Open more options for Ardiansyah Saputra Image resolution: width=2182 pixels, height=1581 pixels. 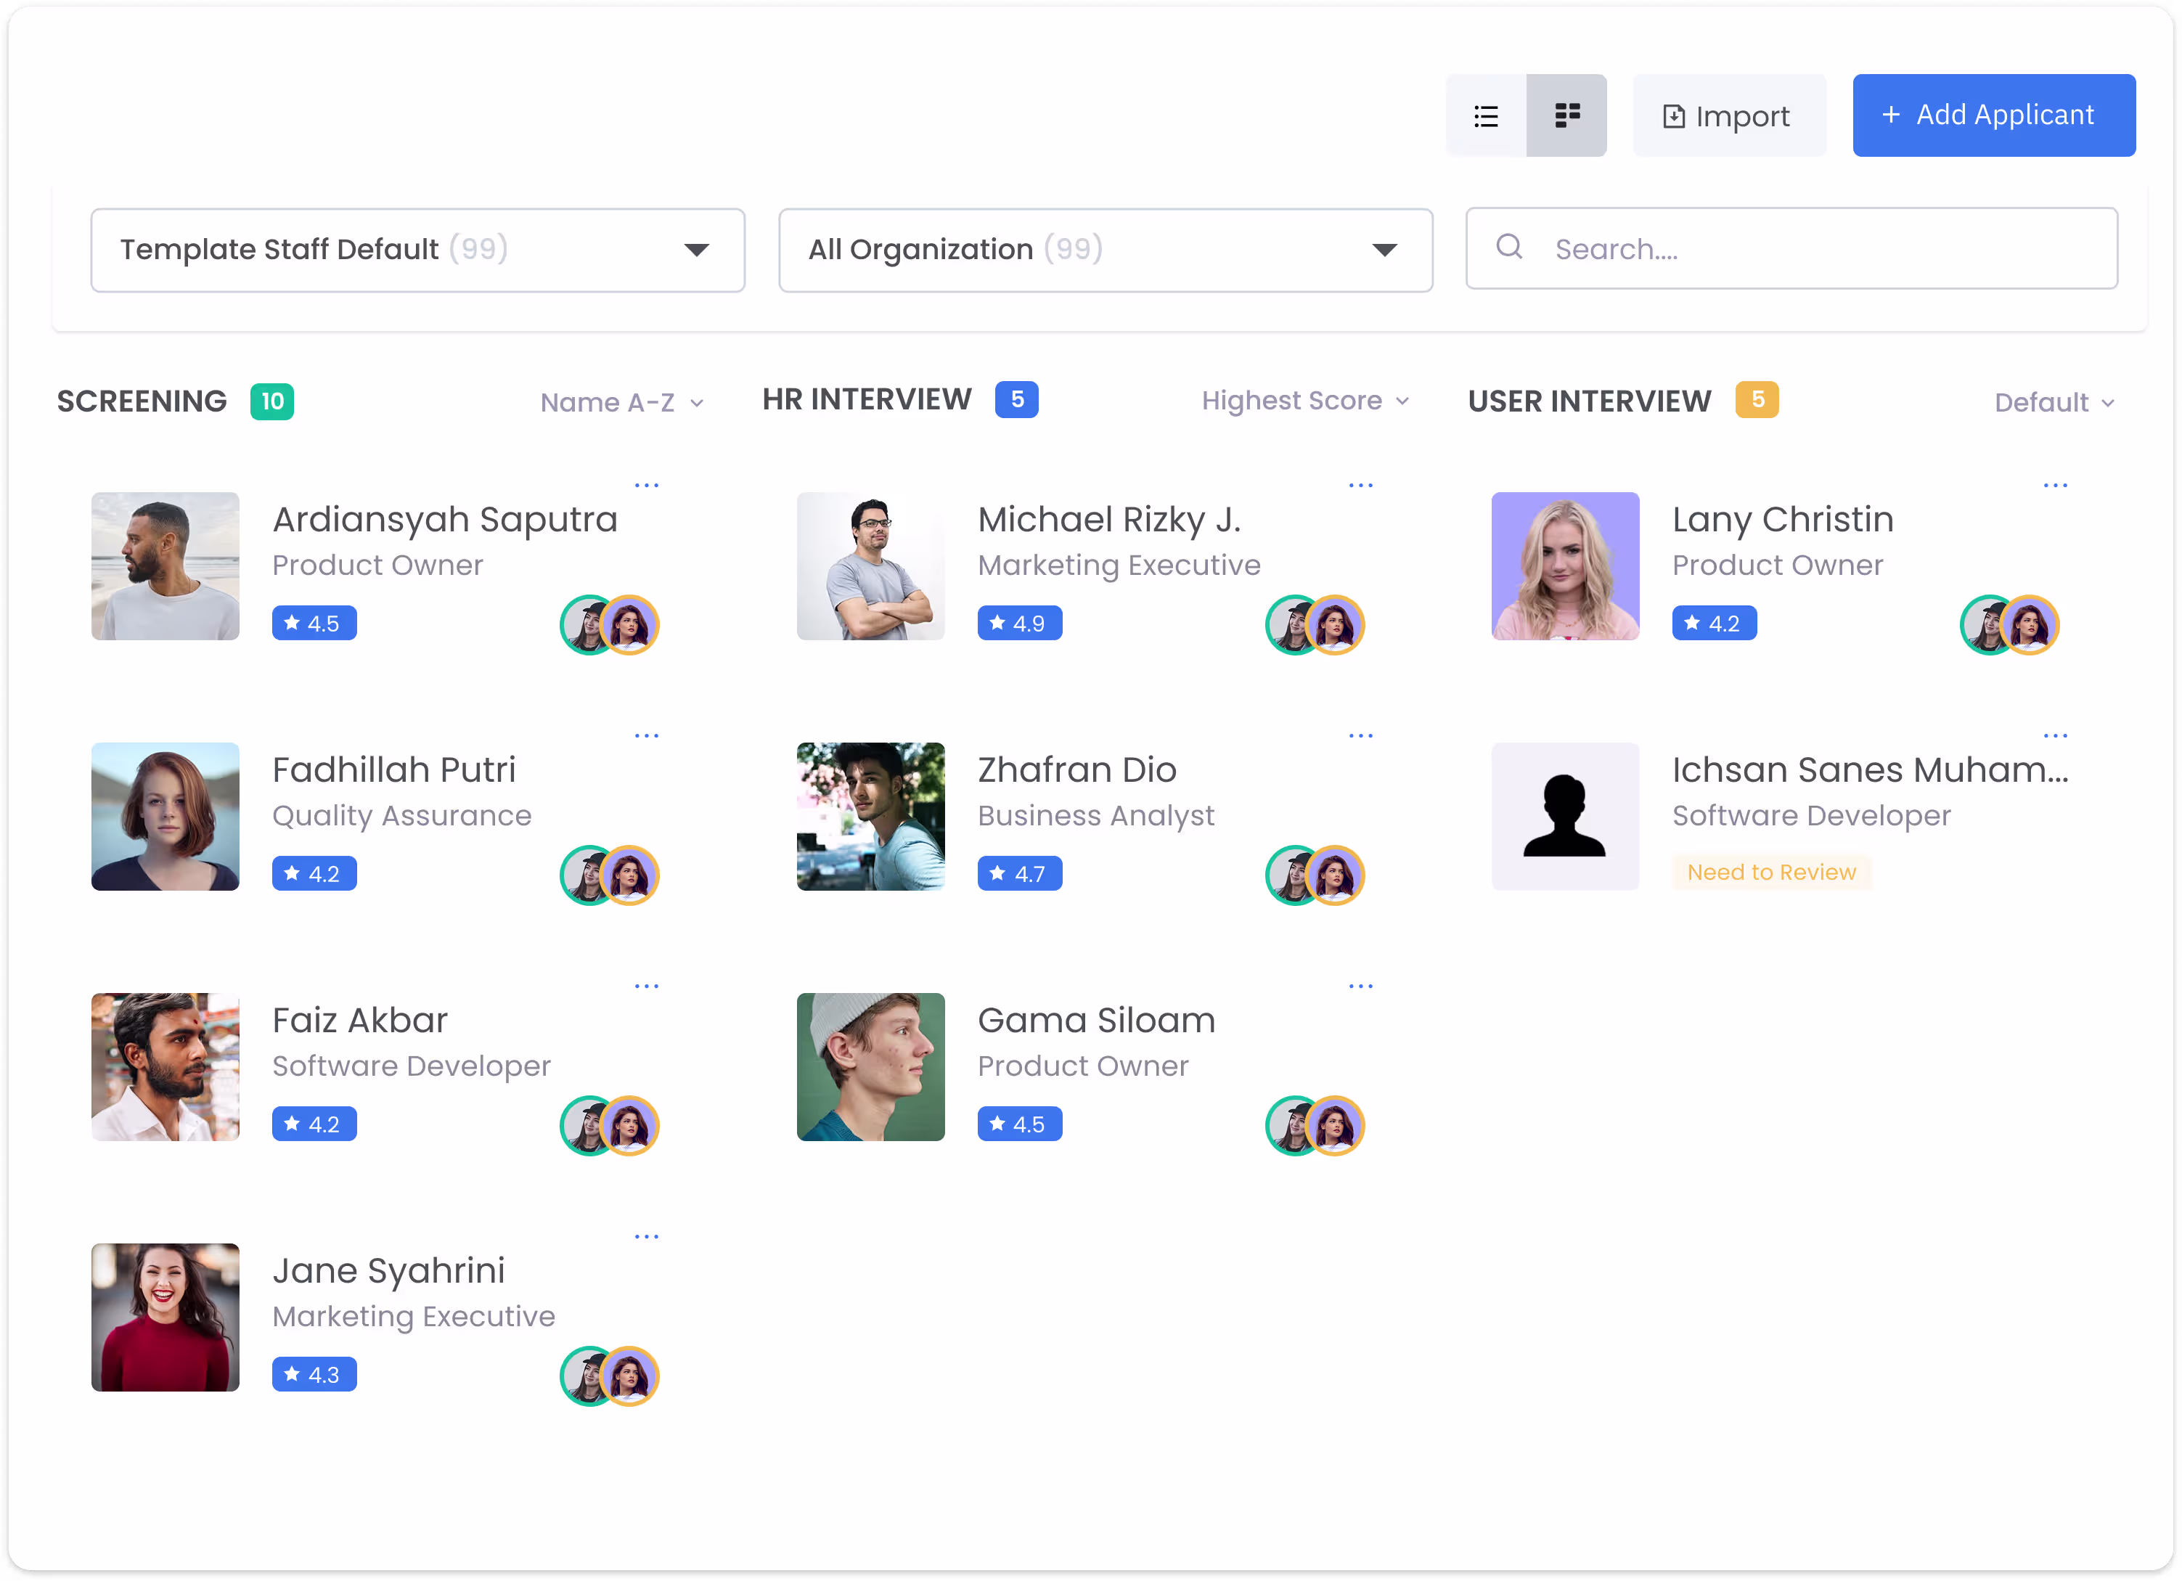(647, 485)
